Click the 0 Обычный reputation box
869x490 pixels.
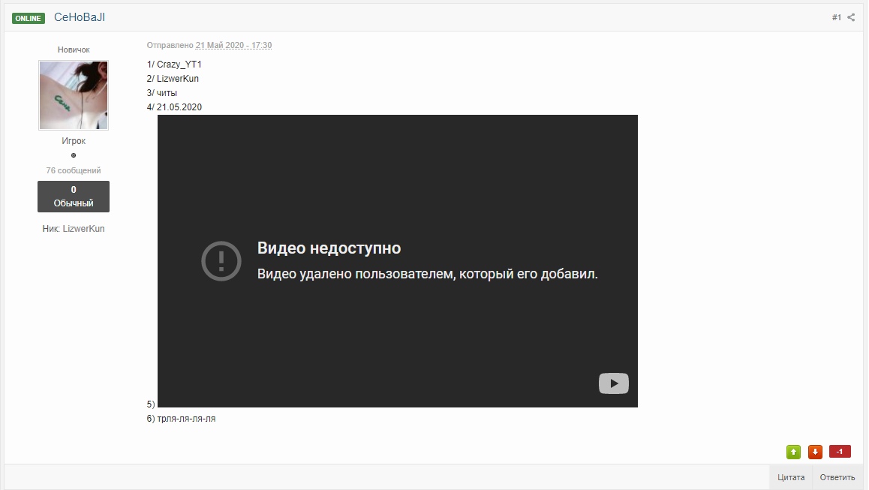point(74,196)
